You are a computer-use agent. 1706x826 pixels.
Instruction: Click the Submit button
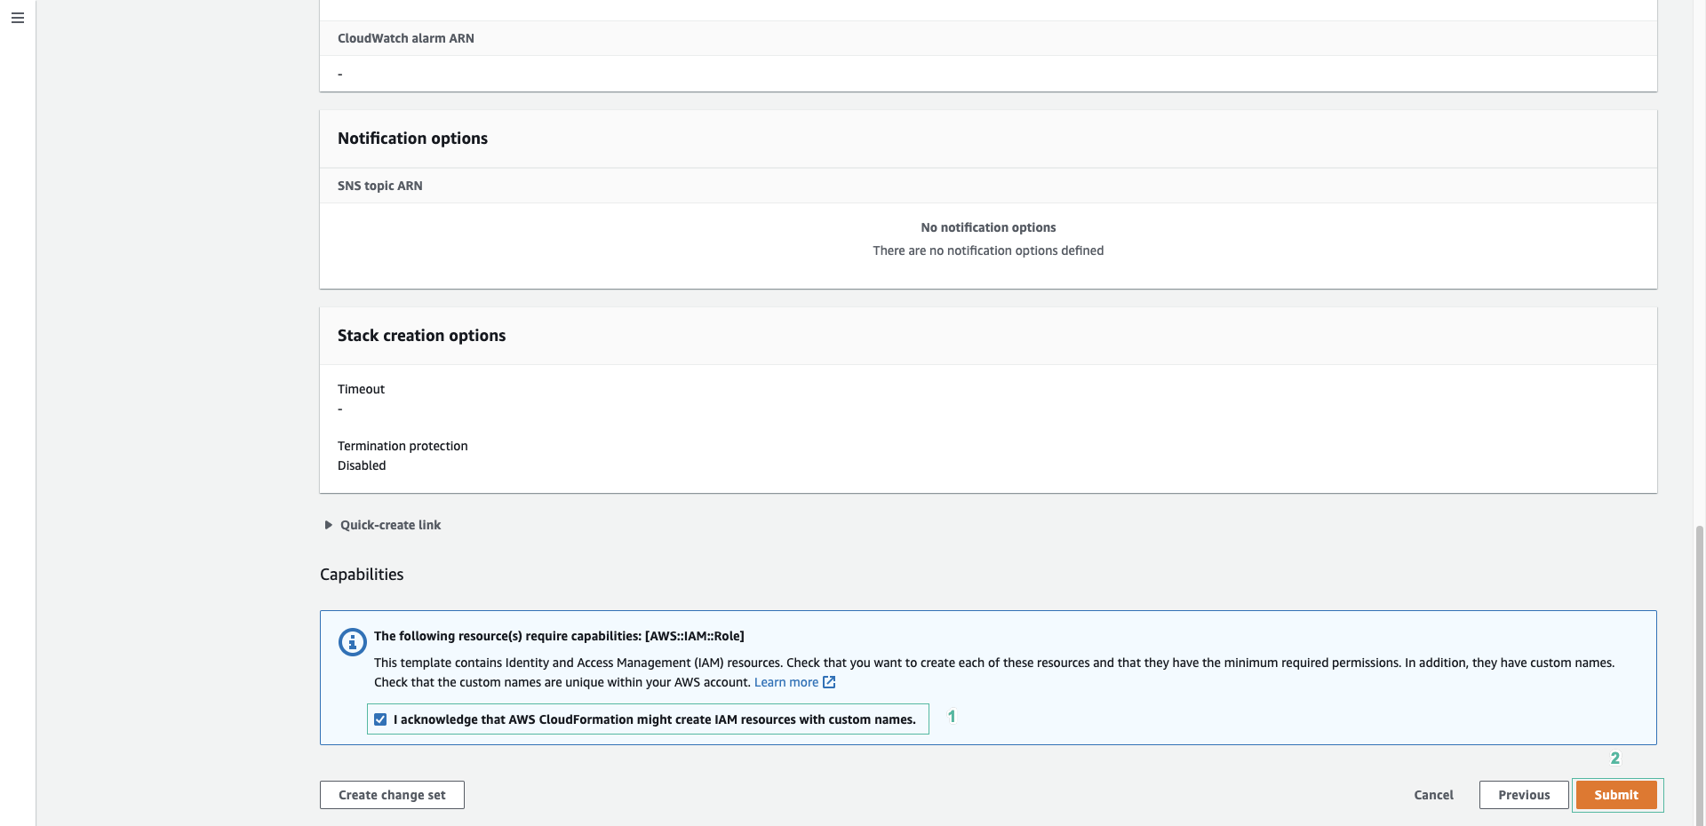coord(1616,795)
